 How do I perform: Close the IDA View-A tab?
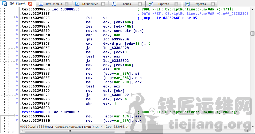(x=30, y=4)
